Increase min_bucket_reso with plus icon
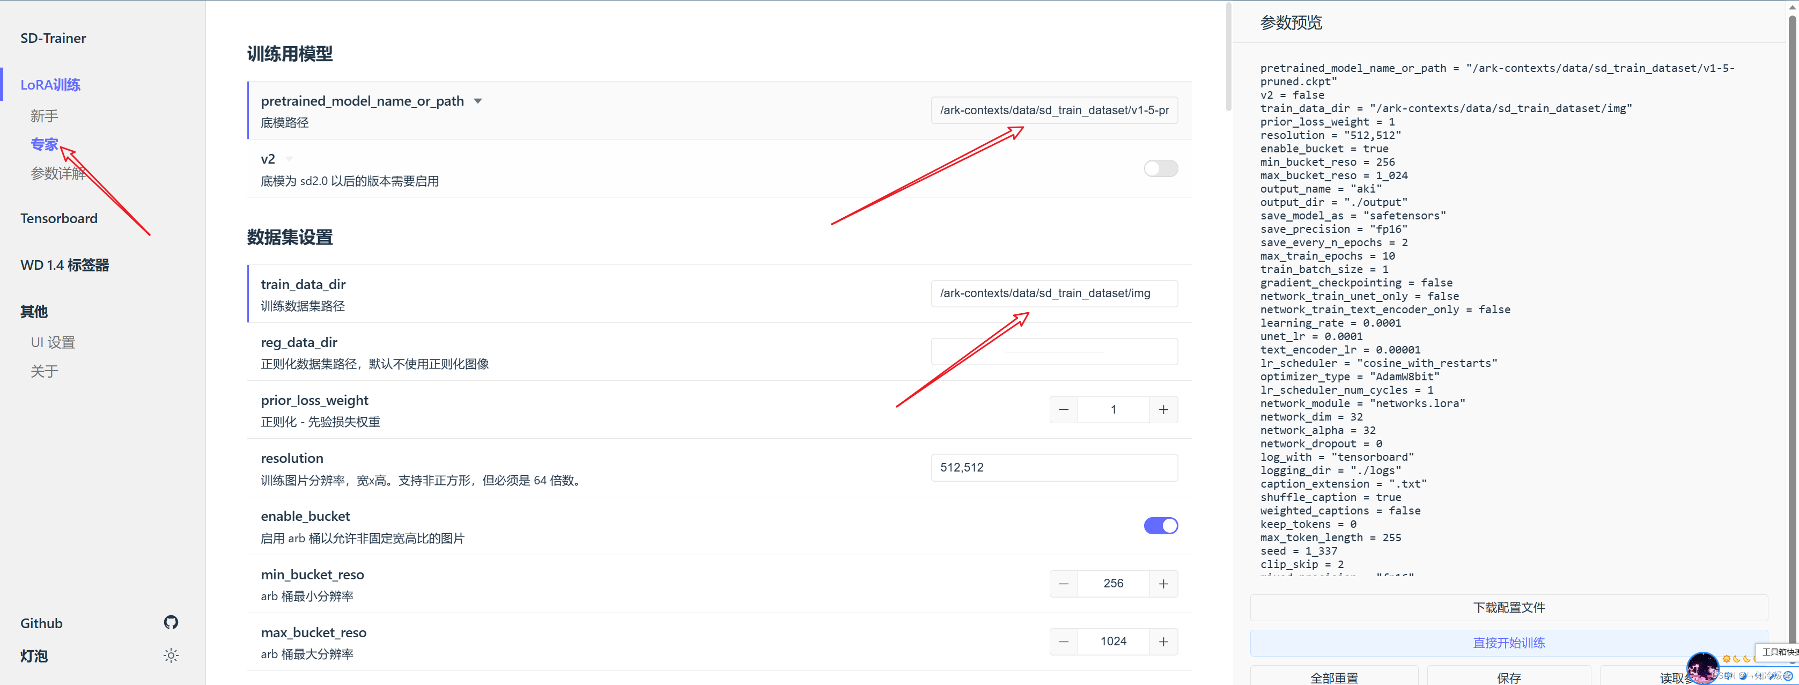Image resolution: width=1799 pixels, height=685 pixels. point(1163,584)
